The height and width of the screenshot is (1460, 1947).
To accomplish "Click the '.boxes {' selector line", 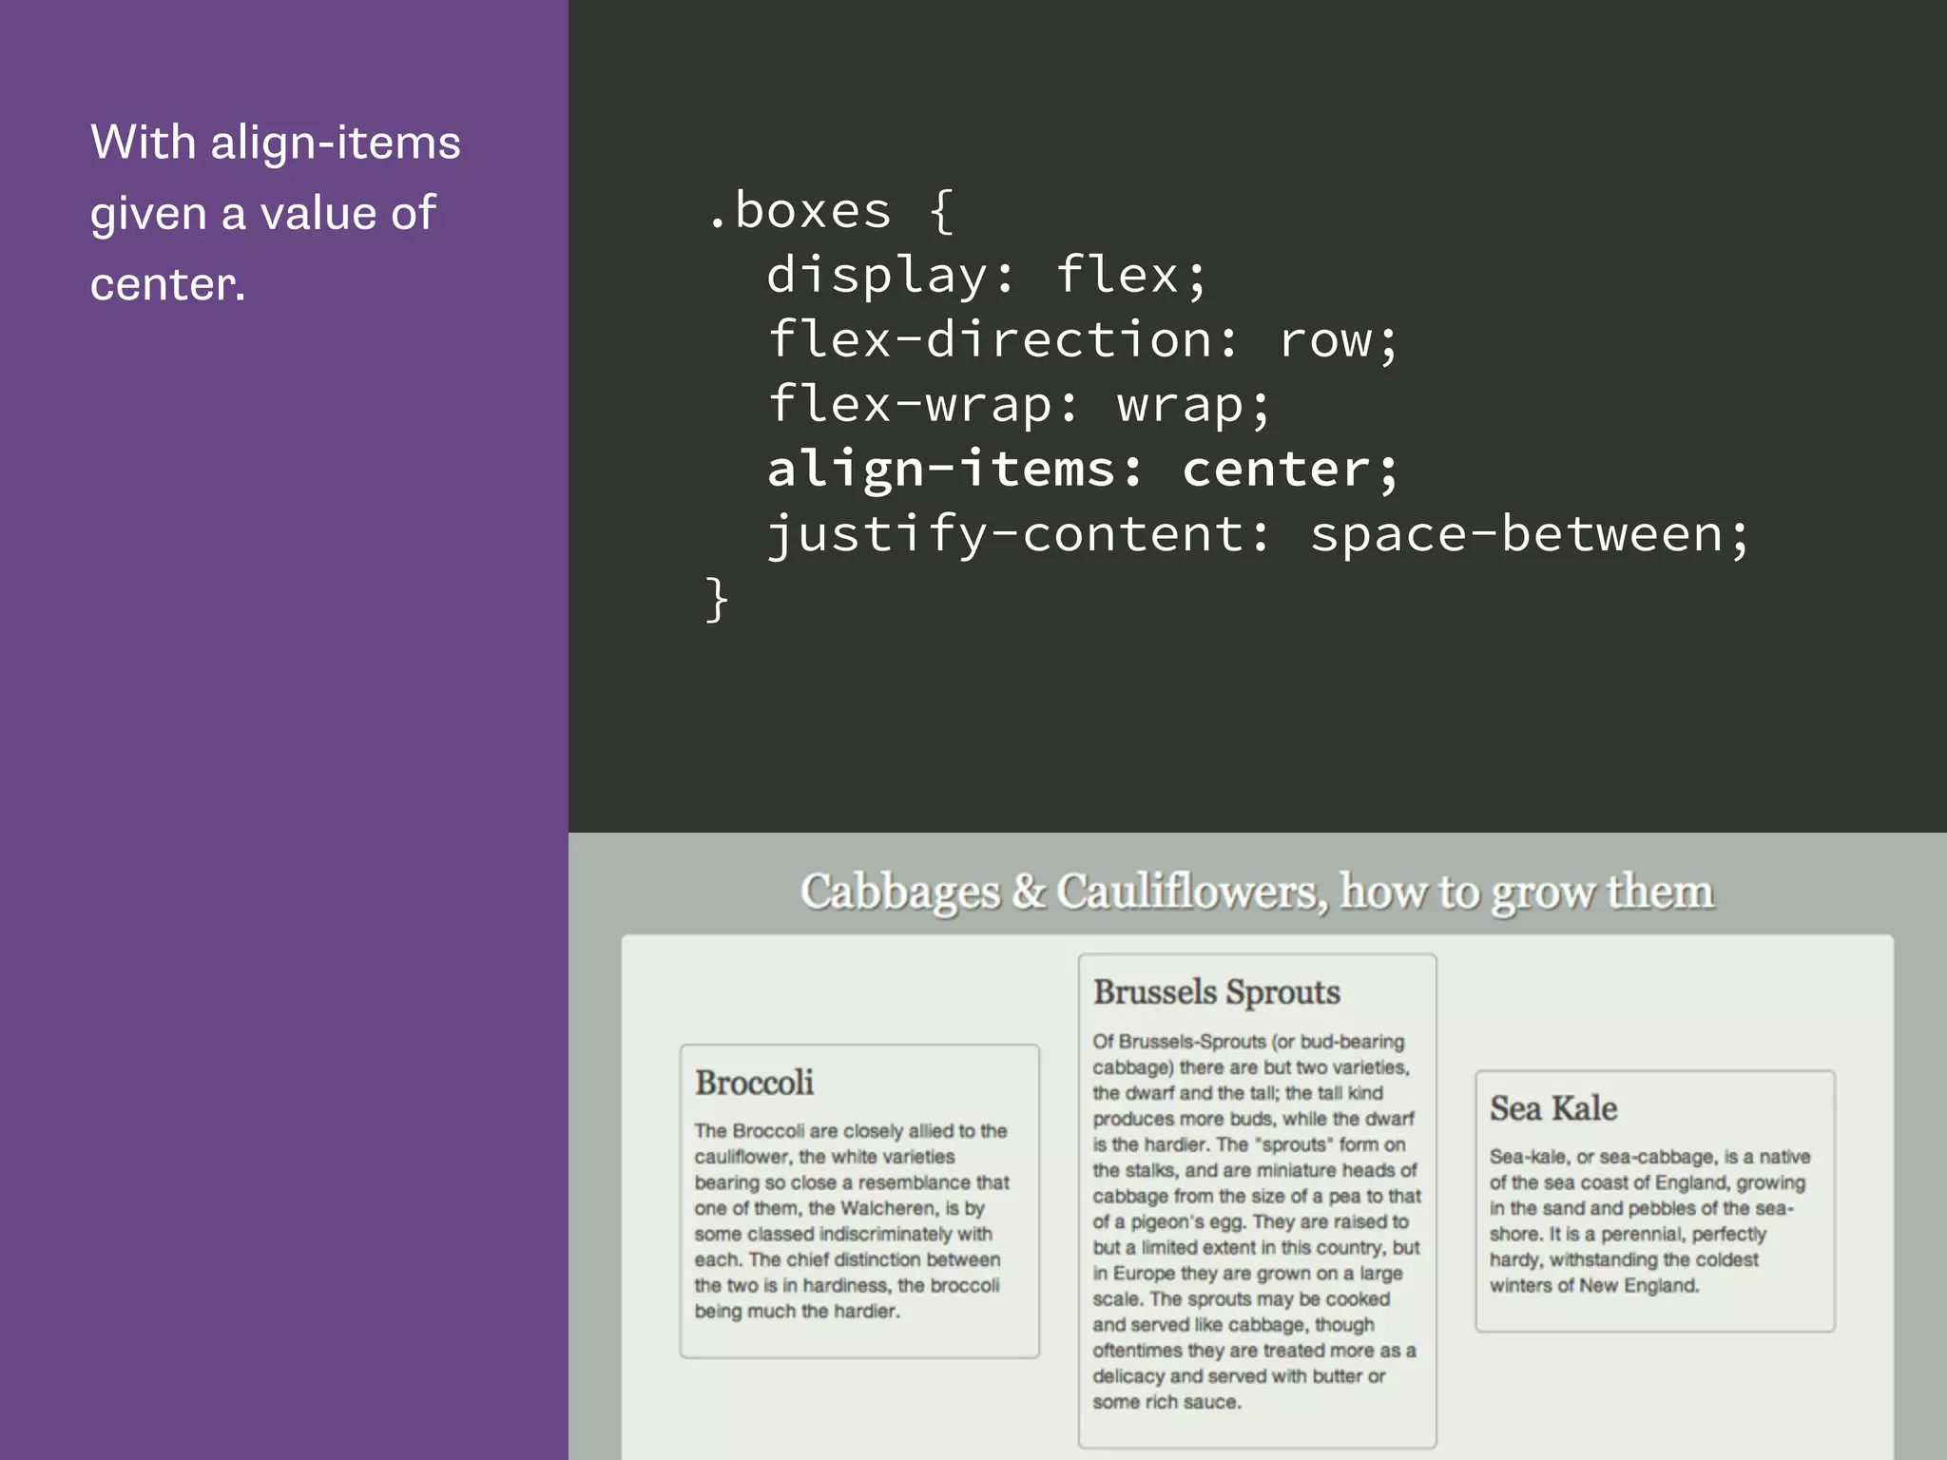I will tap(829, 211).
